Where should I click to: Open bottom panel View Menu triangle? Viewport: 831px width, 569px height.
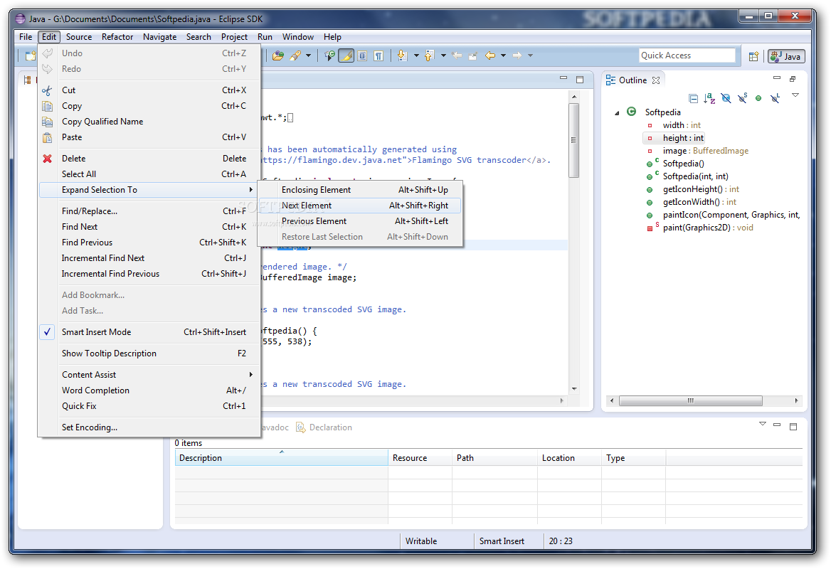tap(763, 424)
